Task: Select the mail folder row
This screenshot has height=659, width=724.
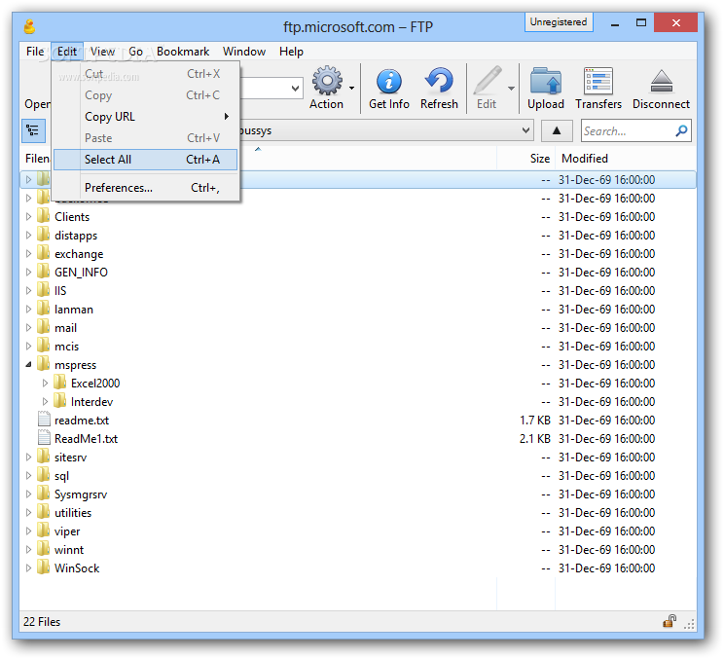Action: tap(358, 327)
